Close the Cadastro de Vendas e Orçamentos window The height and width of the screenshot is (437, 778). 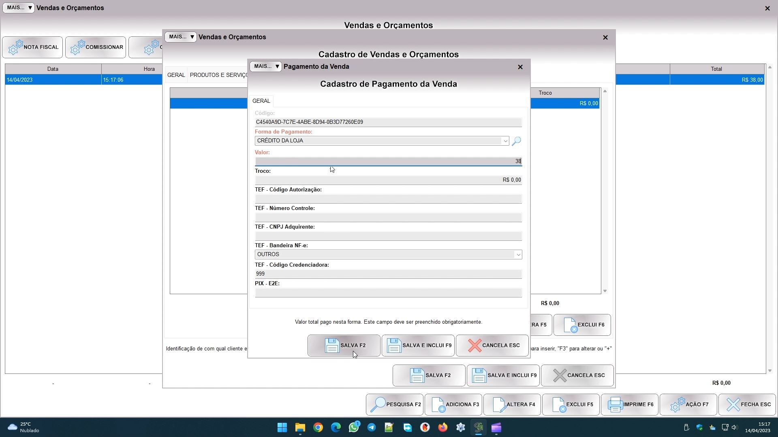(x=605, y=37)
